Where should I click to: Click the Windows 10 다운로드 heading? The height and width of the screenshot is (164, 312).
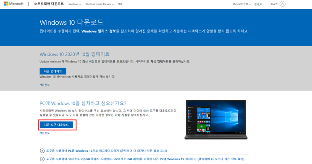coord(72,22)
